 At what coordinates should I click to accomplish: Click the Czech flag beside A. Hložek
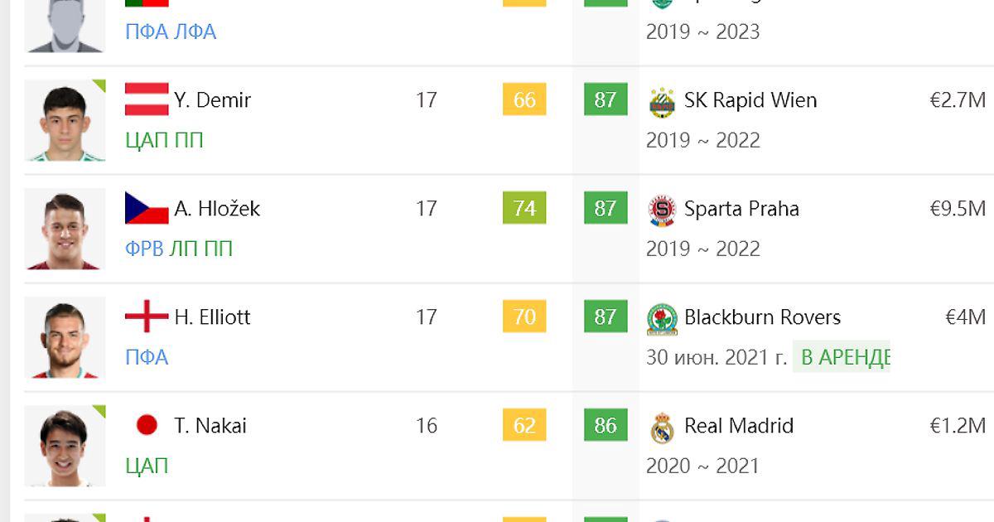coord(147,208)
